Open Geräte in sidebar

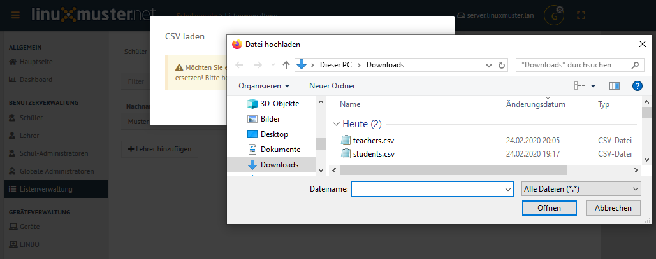point(25,227)
